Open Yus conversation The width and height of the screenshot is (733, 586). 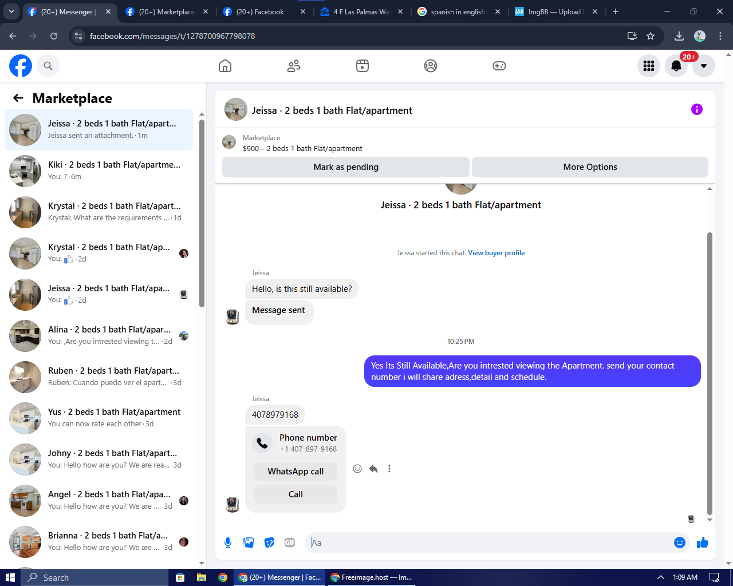pyautogui.click(x=98, y=418)
